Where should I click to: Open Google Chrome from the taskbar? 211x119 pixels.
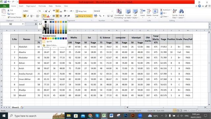tap(90, 116)
